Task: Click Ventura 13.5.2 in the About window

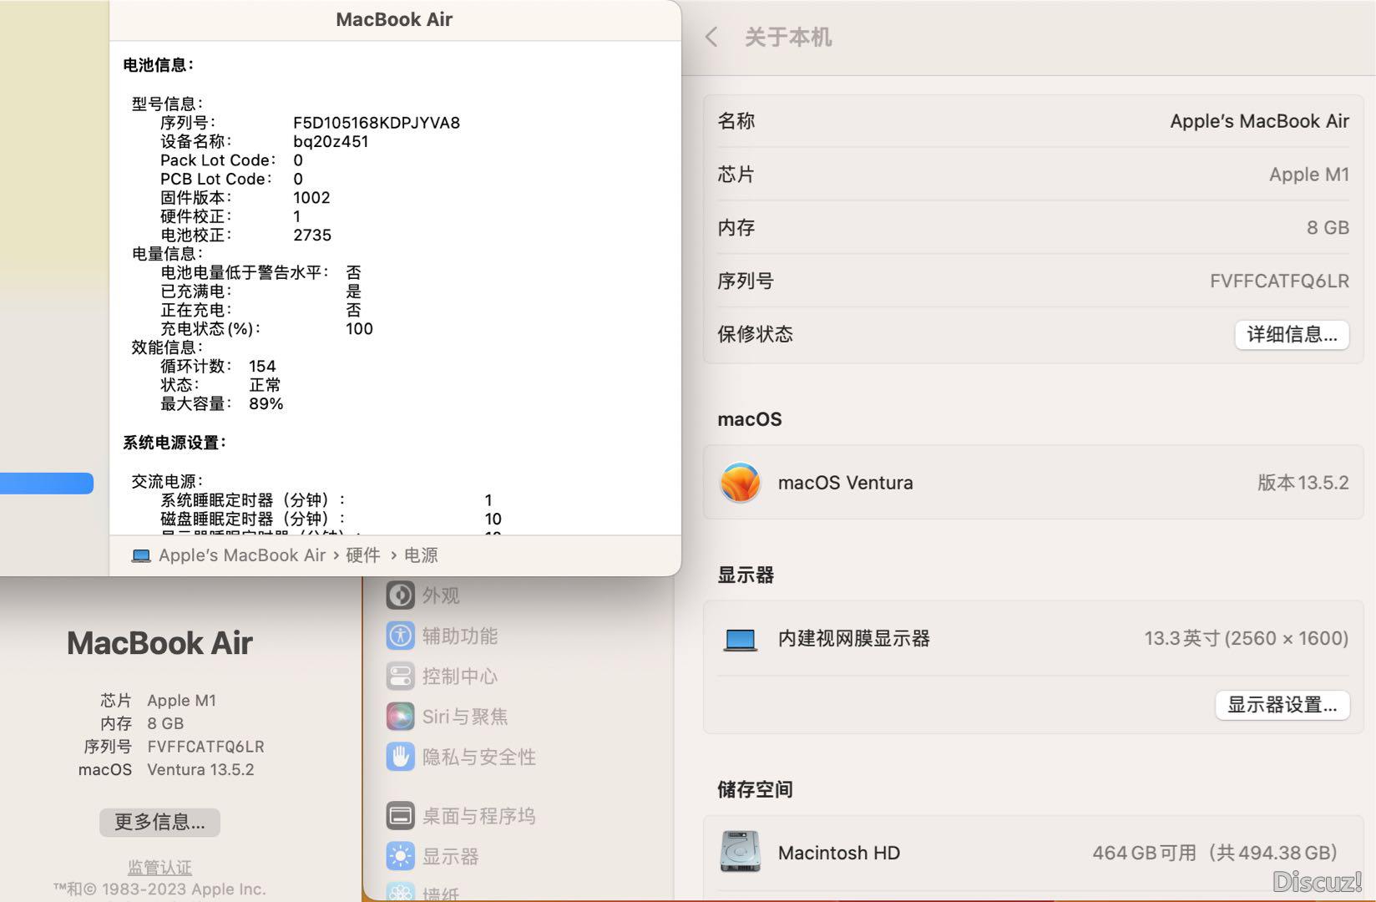Action: (x=200, y=769)
